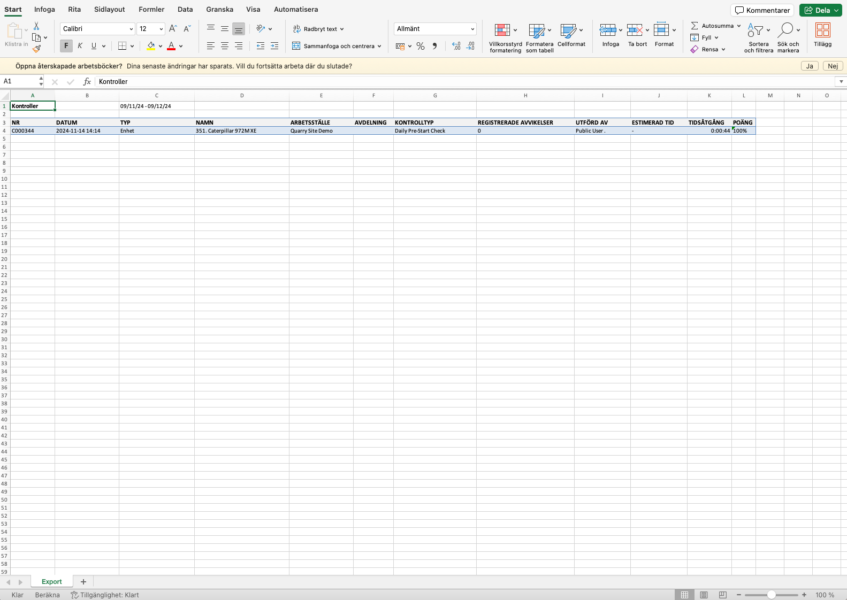Click the increase indent icon
This screenshot has width=847, height=600.
(x=274, y=46)
